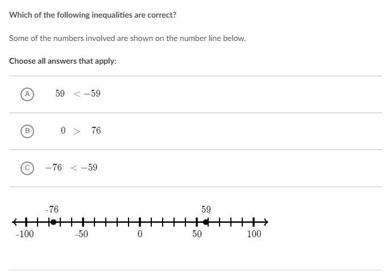Image resolution: width=389 pixels, height=273 pixels.
Task: Click the inequality 0 > 76
Action: 81,131
